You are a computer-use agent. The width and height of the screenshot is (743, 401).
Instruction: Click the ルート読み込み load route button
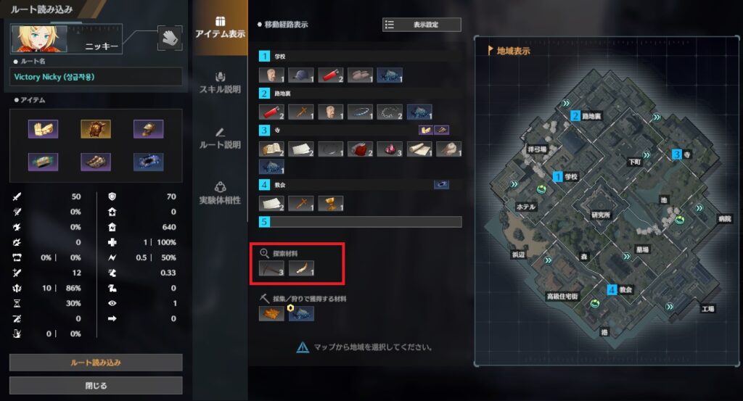tap(96, 363)
